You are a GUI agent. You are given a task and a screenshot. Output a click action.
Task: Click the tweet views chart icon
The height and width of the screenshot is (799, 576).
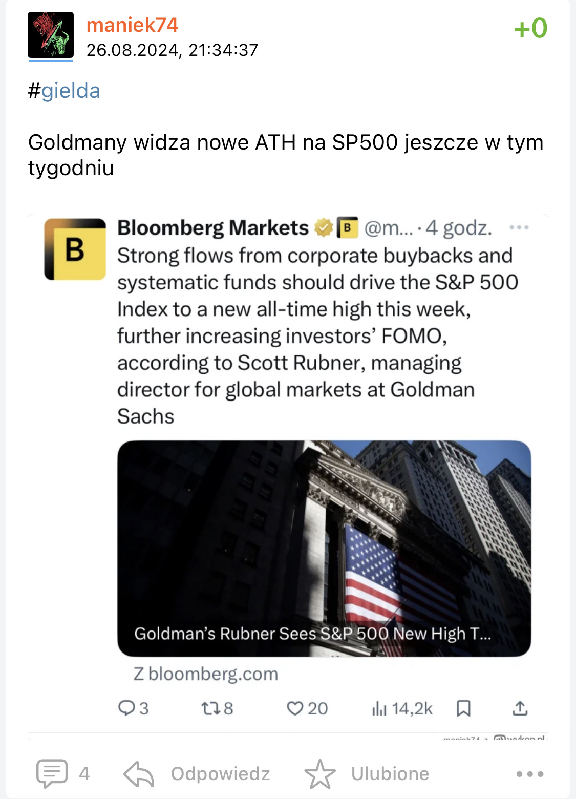(x=379, y=708)
